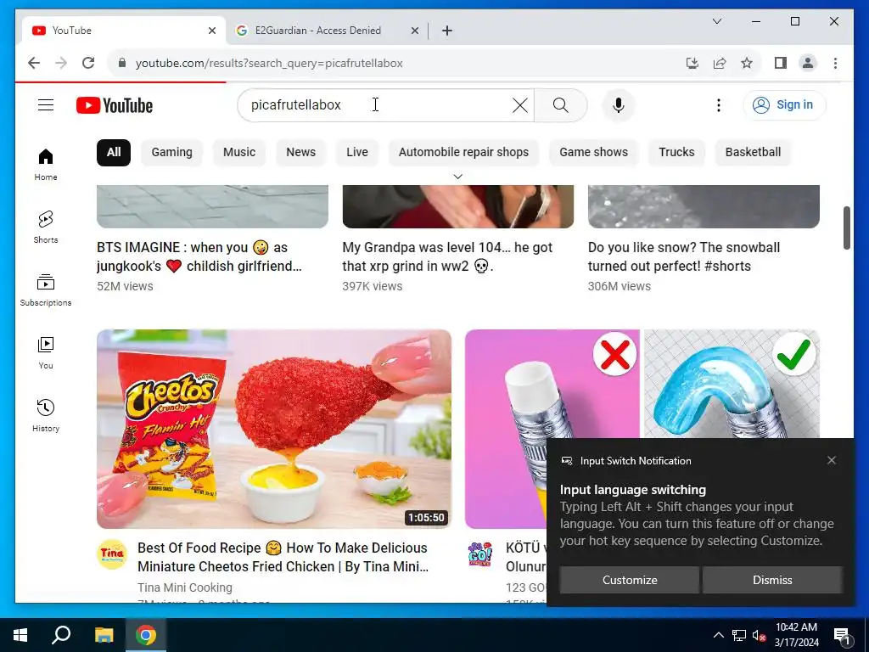
Task: Open the muted volume tray icon
Action: [x=760, y=635]
